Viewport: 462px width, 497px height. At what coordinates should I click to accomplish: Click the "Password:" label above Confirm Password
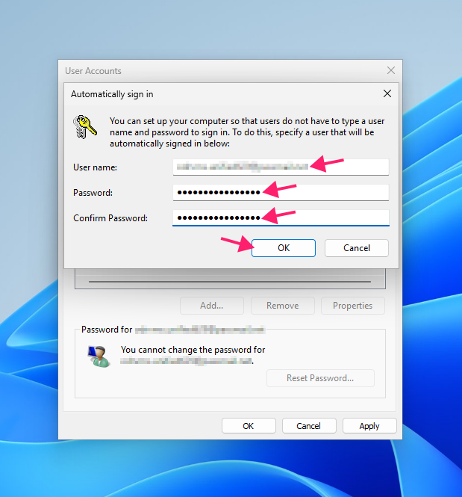93,193
